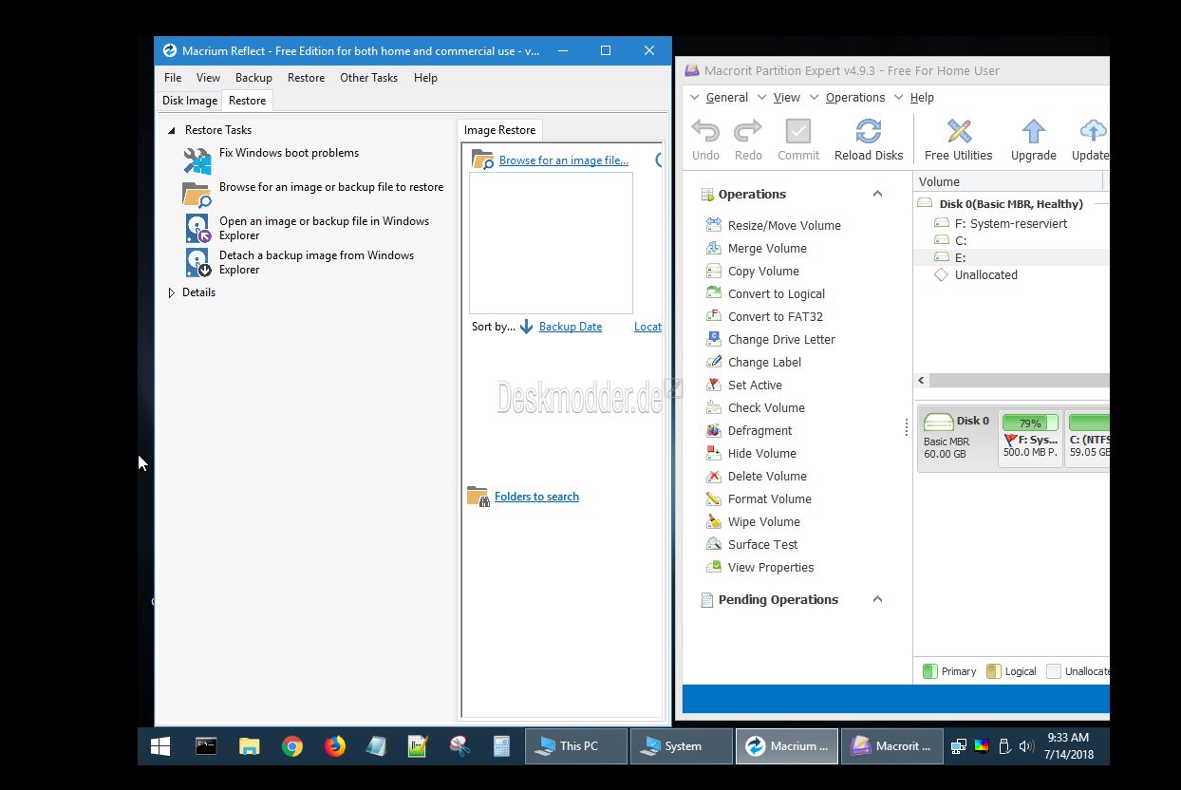The image size is (1181, 790).
Task: Click Fix Windows boot problems icon
Action: tap(197, 160)
